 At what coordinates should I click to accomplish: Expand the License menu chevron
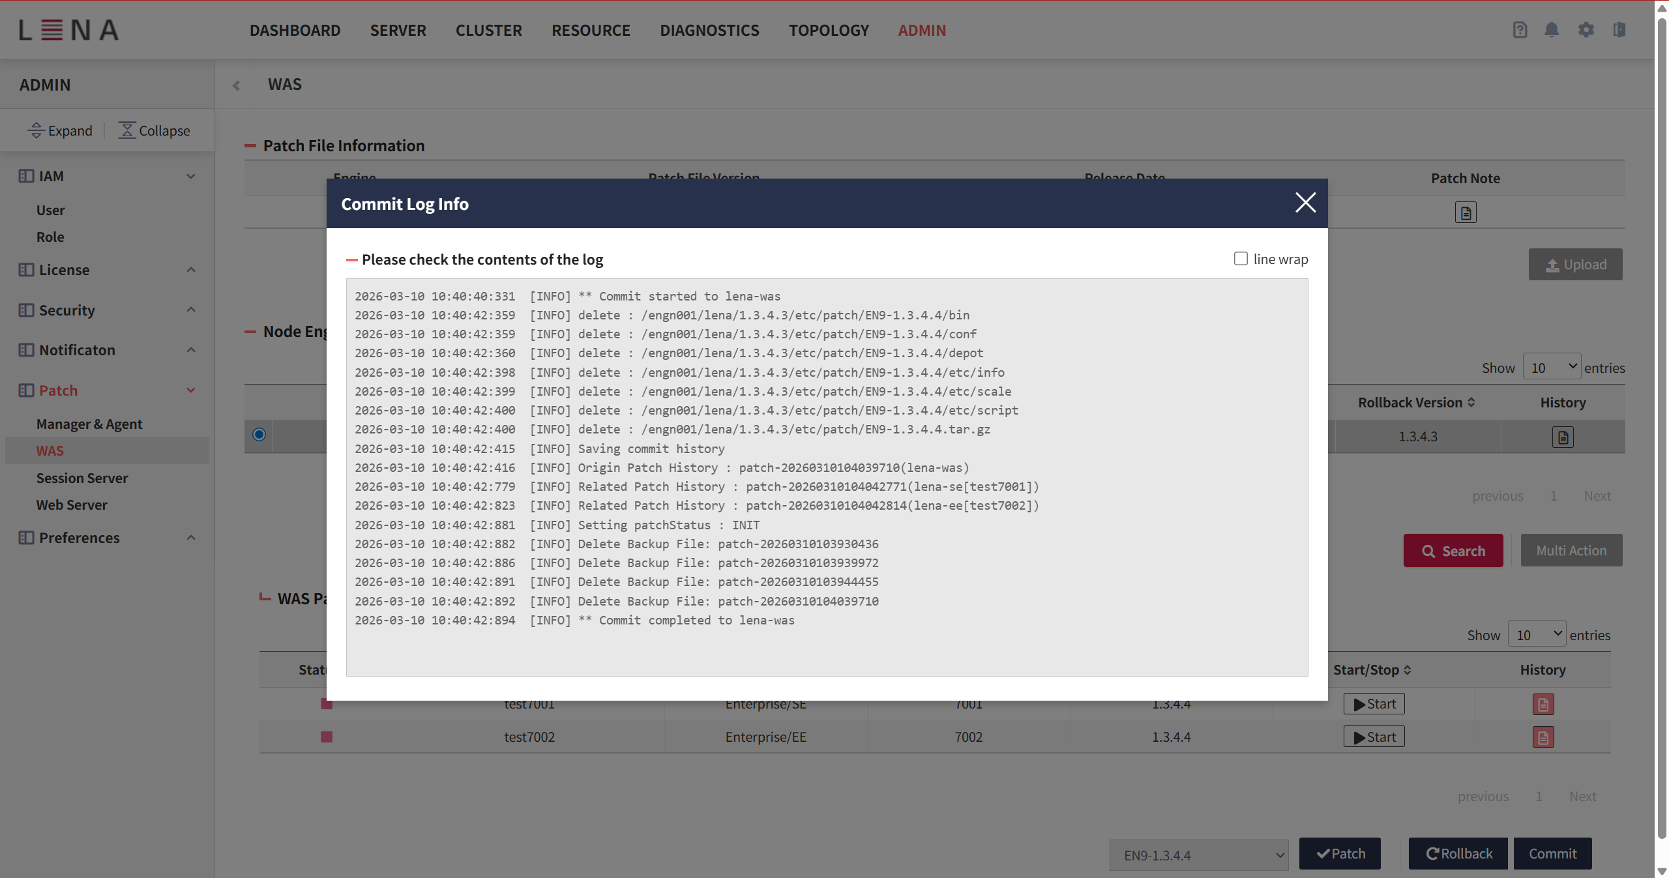coord(191,270)
